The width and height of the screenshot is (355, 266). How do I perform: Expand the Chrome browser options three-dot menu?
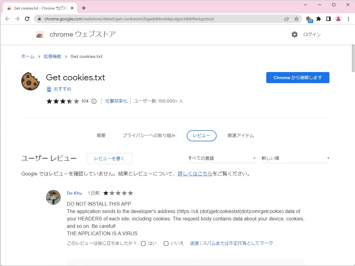(349, 19)
